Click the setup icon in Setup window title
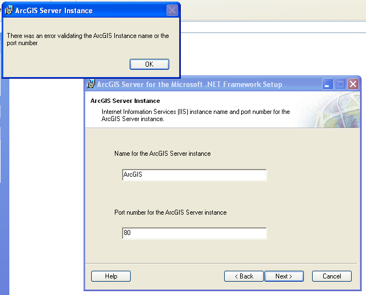Screen dimensions: 366x295 coord(91,84)
